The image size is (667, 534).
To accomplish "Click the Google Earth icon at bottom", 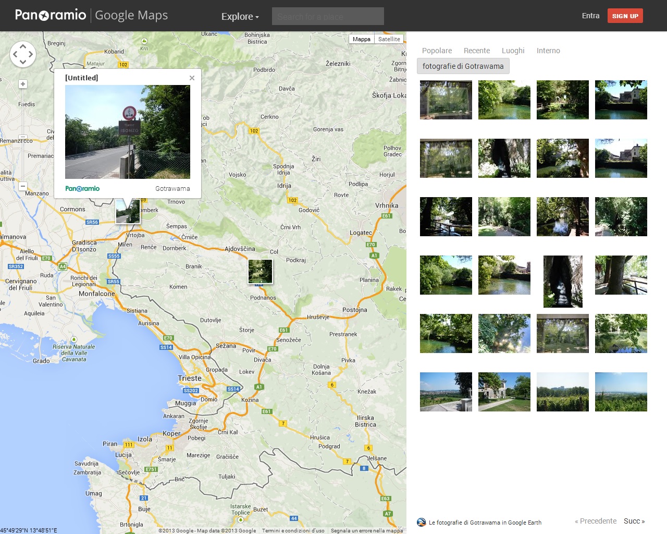I will pyautogui.click(x=422, y=522).
